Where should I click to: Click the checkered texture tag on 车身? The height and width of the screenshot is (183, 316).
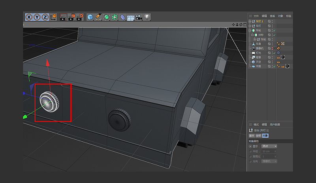coord(283,44)
